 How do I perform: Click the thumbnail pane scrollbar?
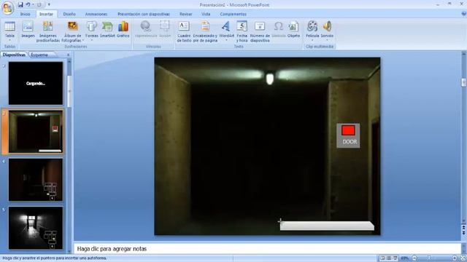click(x=69, y=91)
